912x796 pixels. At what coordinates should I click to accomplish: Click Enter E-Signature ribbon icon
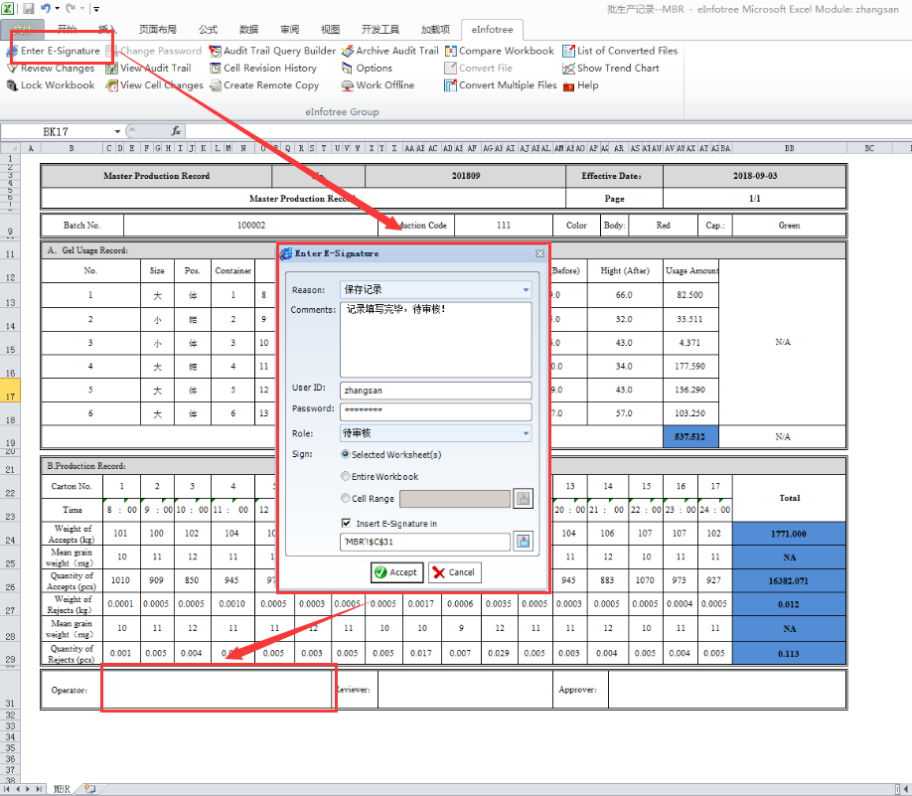tap(13, 51)
